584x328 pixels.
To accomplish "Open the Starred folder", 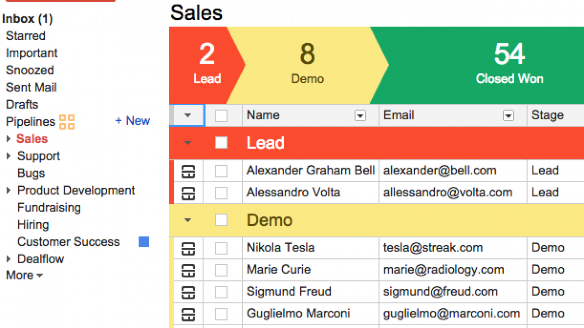I will [26, 36].
